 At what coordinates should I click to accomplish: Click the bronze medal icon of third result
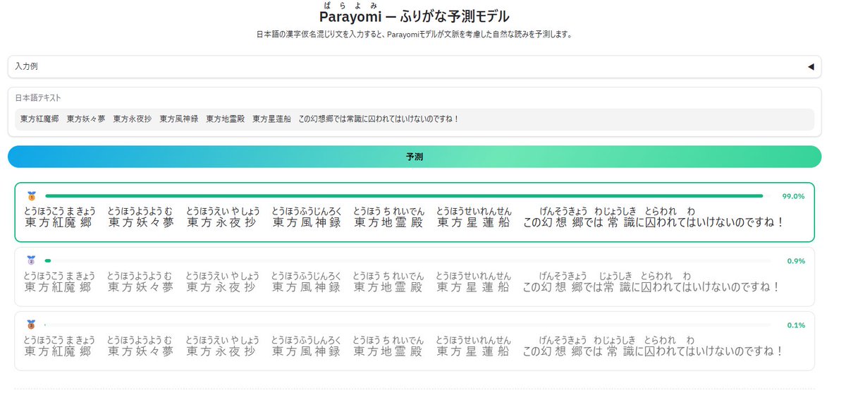pyautogui.click(x=31, y=325)
